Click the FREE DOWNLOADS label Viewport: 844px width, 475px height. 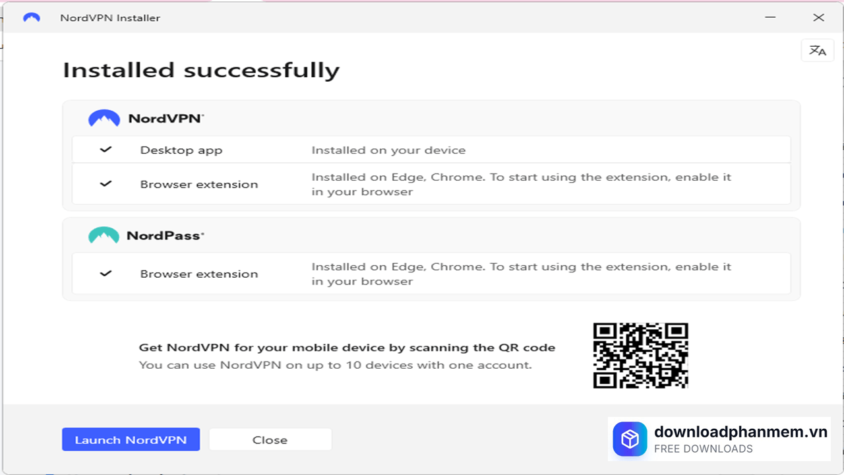(703, 449)
